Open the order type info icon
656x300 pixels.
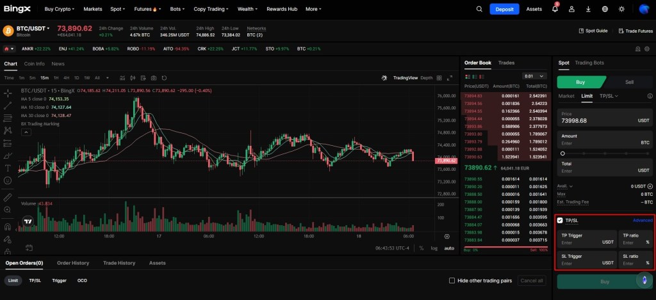[x=650, y=96]
